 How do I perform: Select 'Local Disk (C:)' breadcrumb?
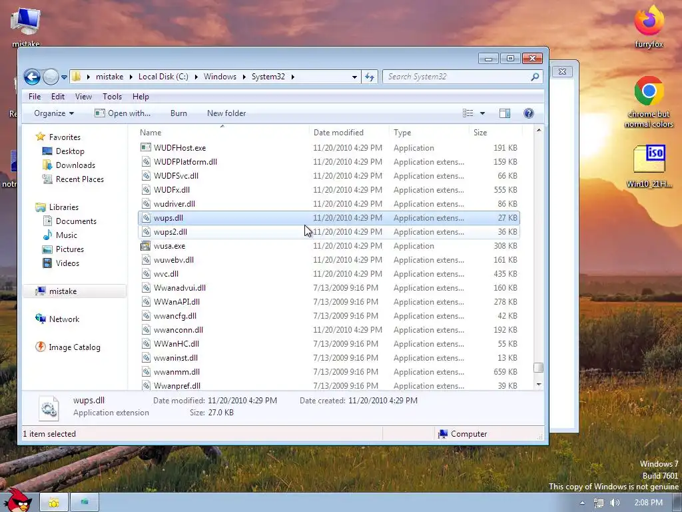[163, 77]
